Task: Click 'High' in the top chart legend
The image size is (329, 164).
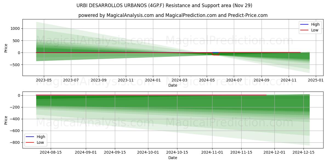Action: coord(315,24)
